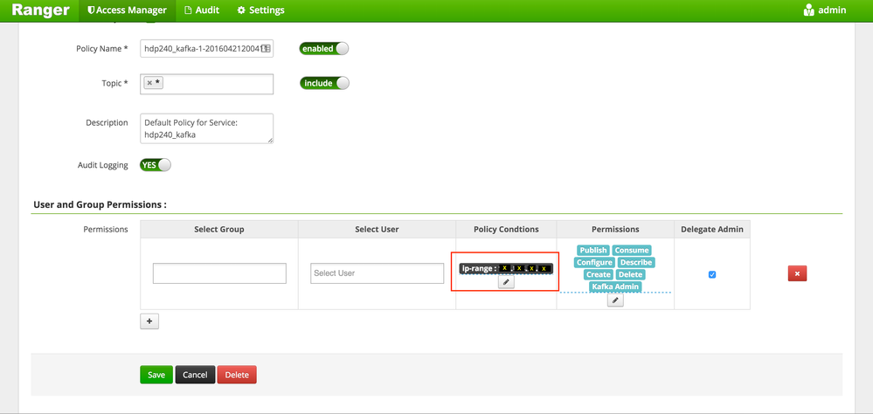
Task: Click the Create permission tag
Action: (x=599, y=274)
